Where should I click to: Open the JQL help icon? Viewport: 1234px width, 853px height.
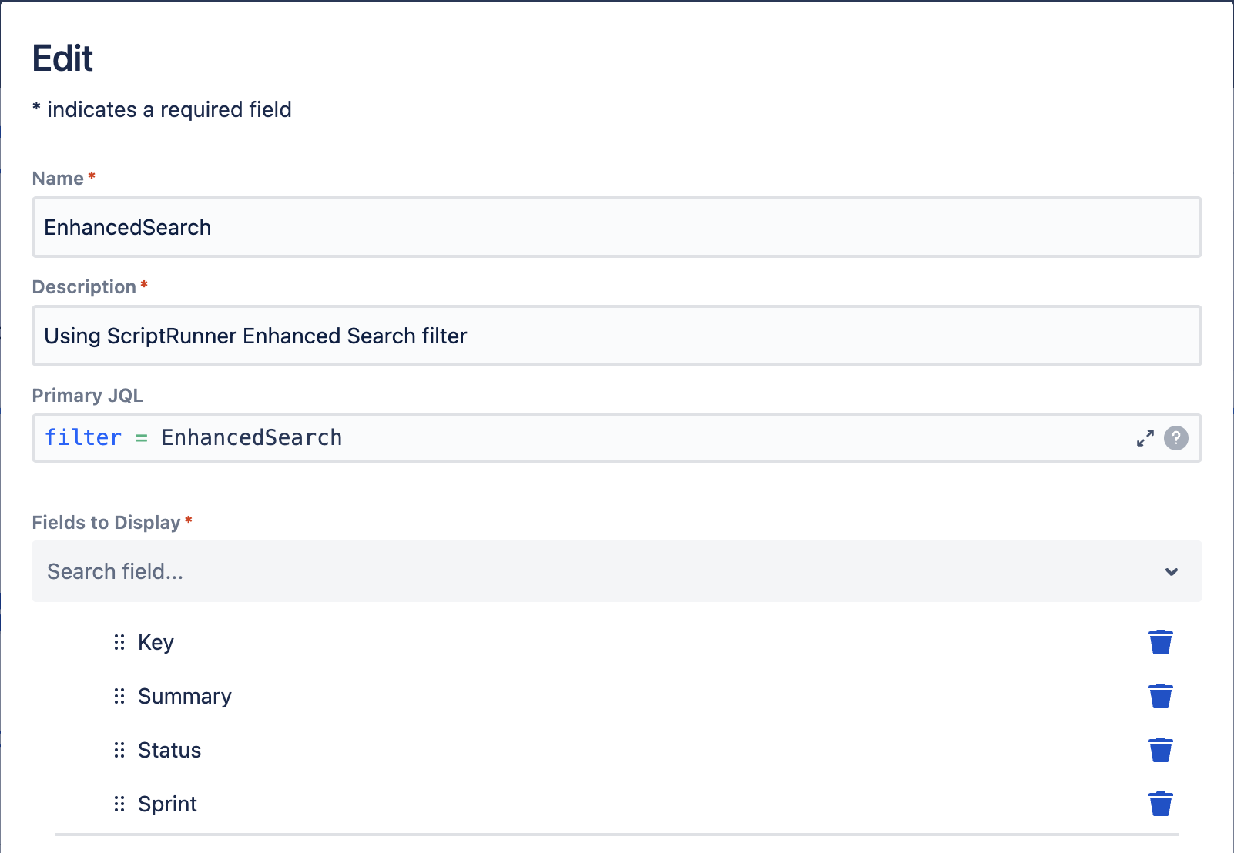pyautogui.click(x=1175, y=438)
